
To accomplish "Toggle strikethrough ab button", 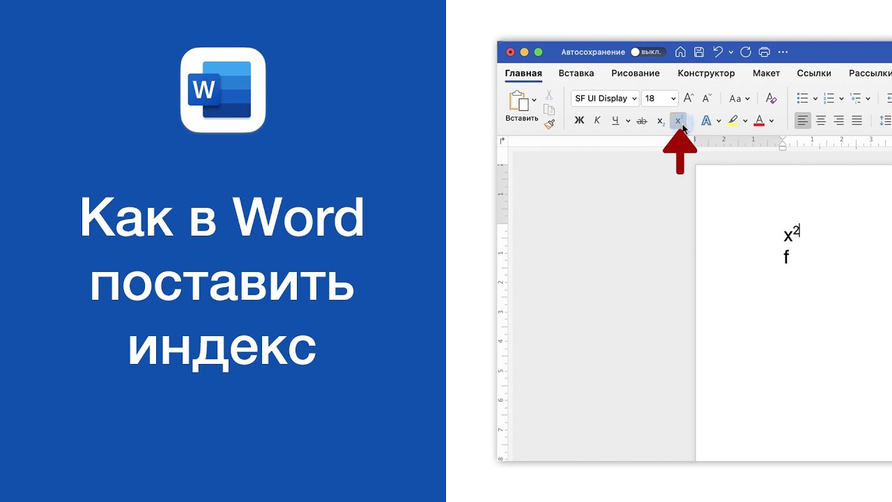I will click(x=642, y=121).
